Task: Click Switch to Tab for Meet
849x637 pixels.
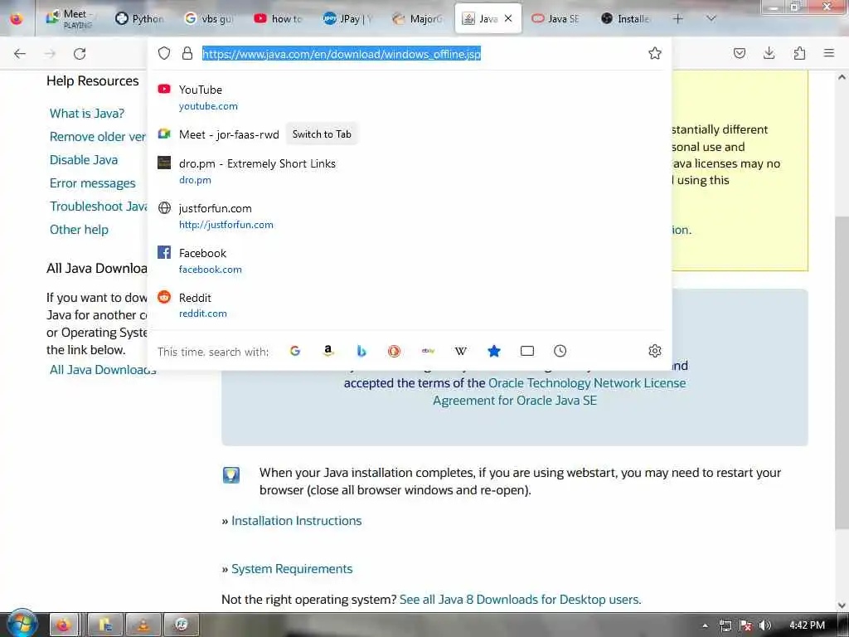Action: tap(322, 134)
